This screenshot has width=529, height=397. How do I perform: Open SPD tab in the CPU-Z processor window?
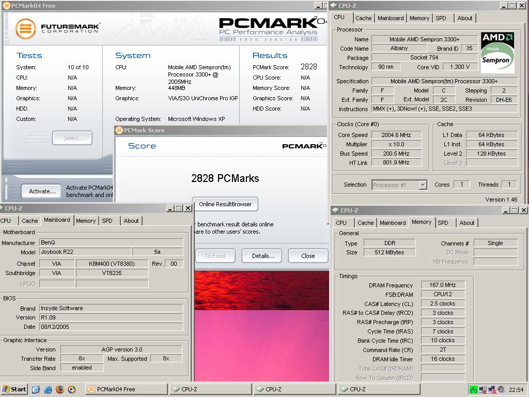point(441,18)
